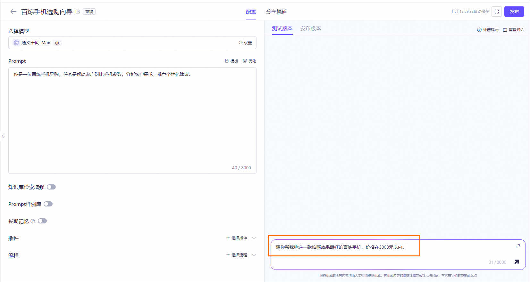Open the 长期记忆 help question icon
Screen dimensions: 530x282
point(33,221)
